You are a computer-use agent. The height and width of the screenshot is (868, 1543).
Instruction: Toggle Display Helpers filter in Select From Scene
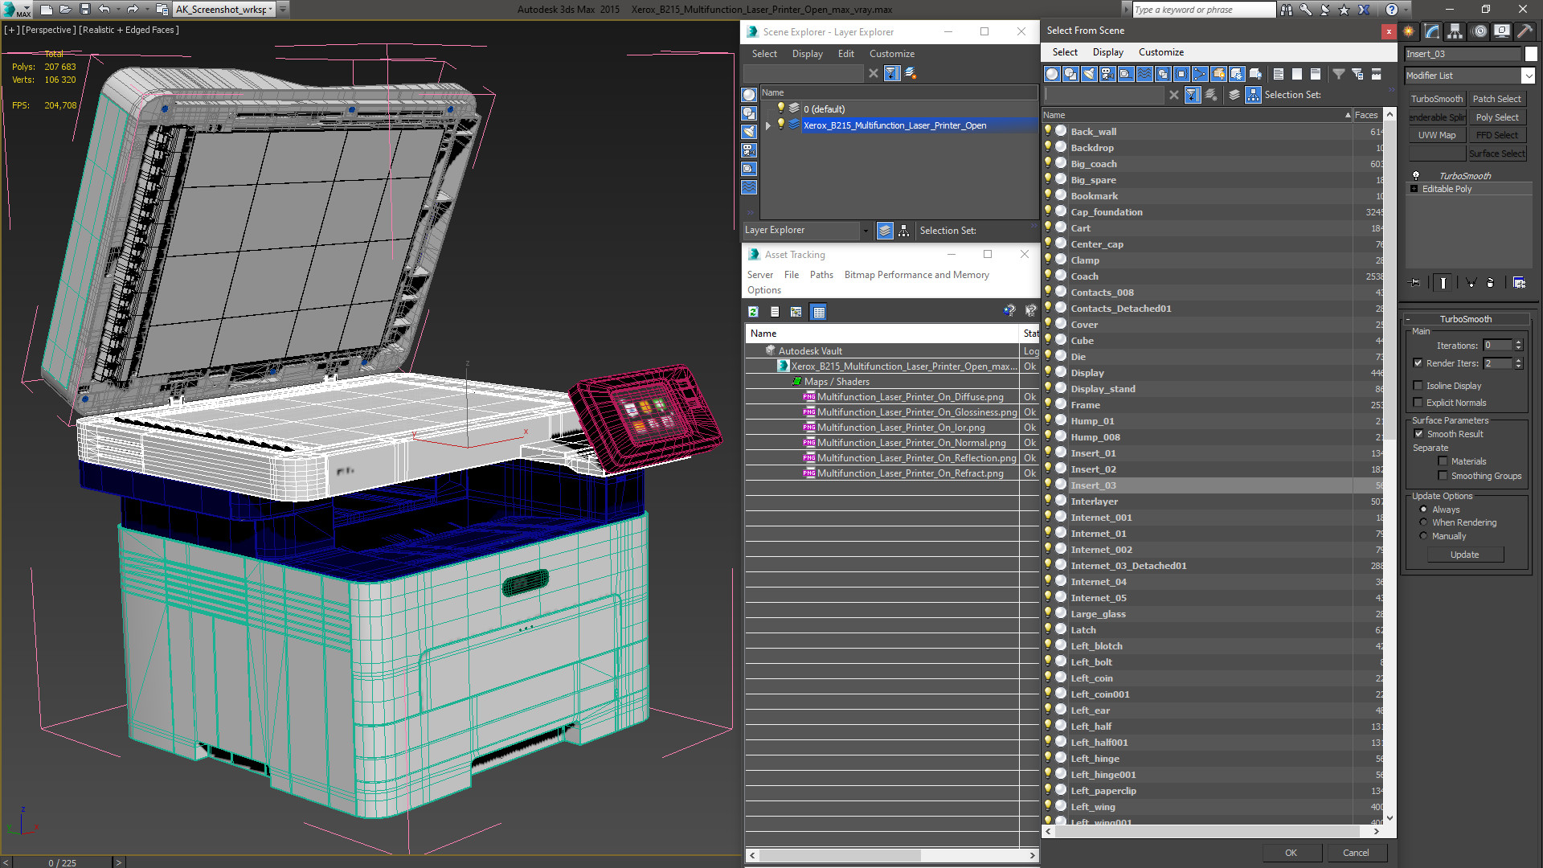[x=1126, y=74]
